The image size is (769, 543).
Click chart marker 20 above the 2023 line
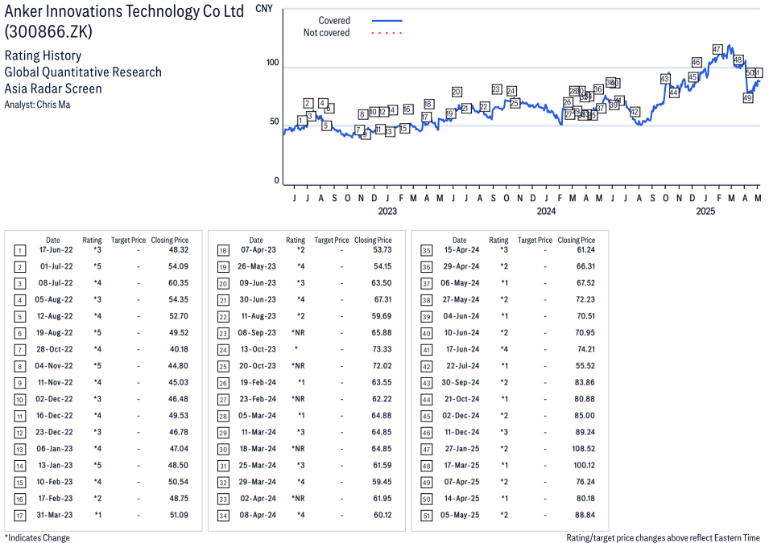(456, 93)
